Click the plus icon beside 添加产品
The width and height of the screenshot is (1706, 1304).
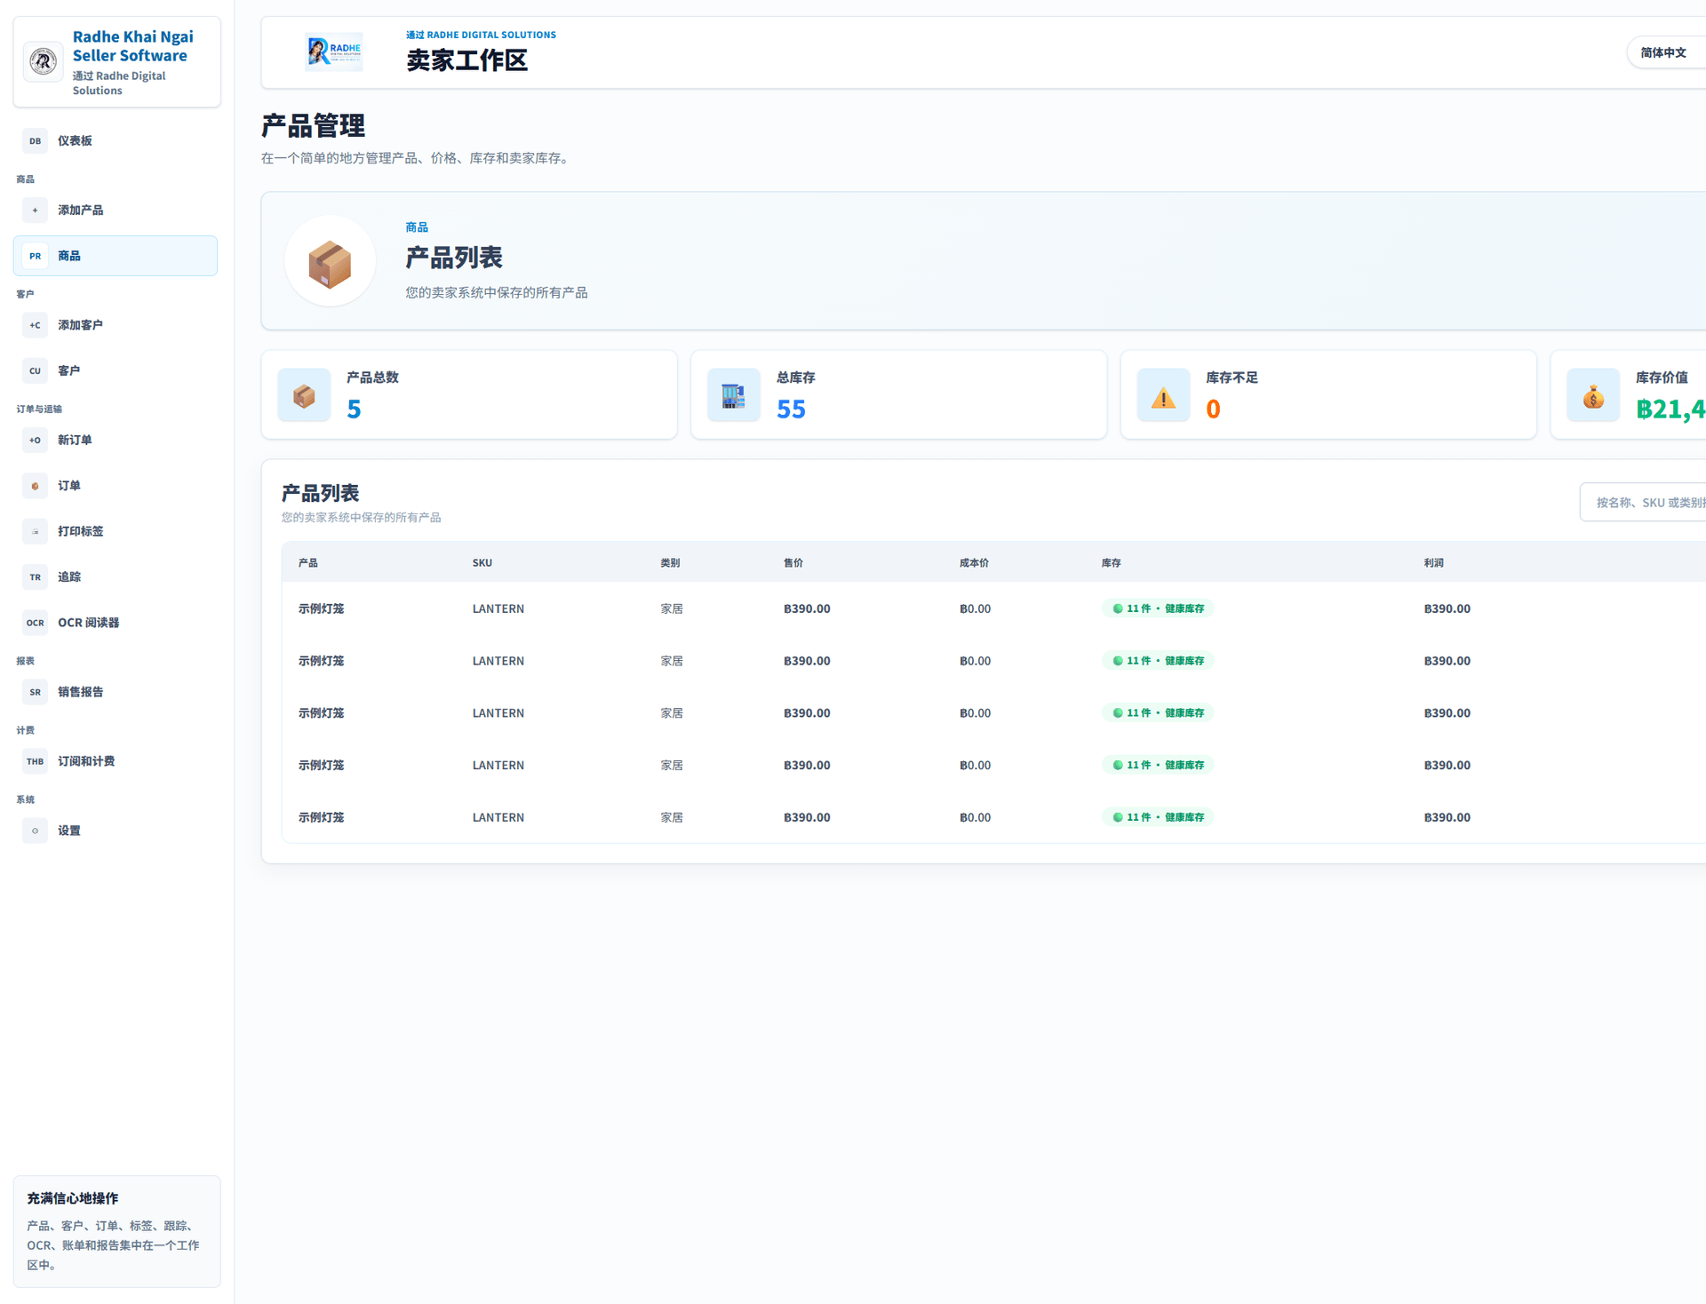coord(35,210)
